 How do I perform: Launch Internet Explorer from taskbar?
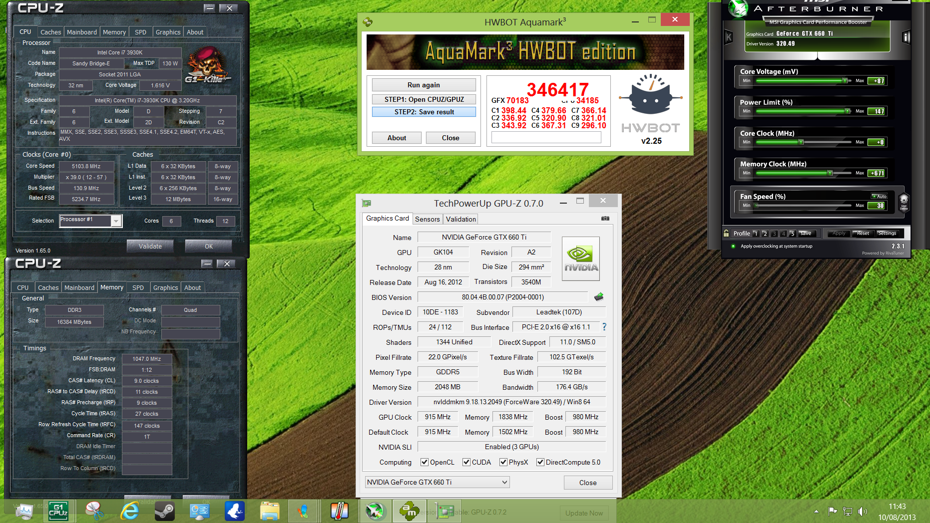coord(129,511)
